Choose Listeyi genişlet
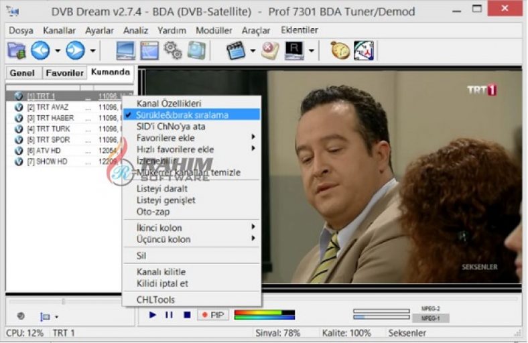Image resolution: width=528 pixels, height=343 pixels. [x=192, y=200]
